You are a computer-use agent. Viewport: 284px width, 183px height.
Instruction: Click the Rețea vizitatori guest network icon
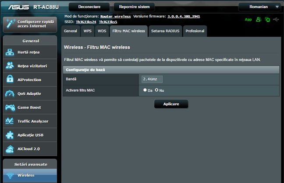tap(10, 66)
